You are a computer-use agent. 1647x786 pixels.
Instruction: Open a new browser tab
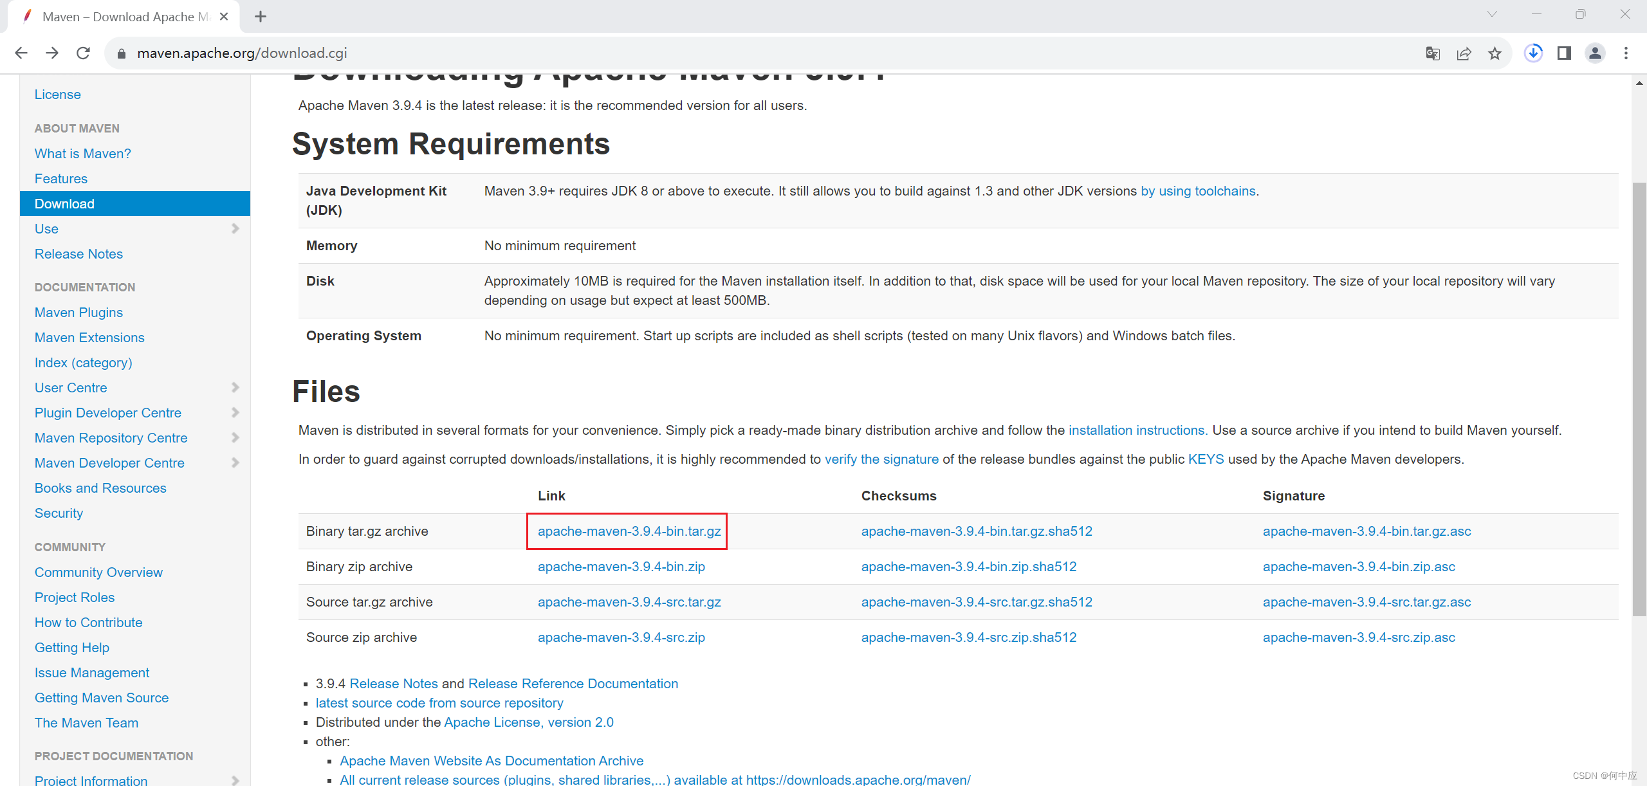coord(261,17)
